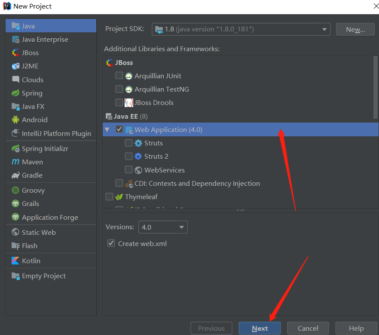The height and width of the screenshot is (335, 379).
Task: Close the New Project dialog
Action: pyautogui.click(x=376, y=6)
